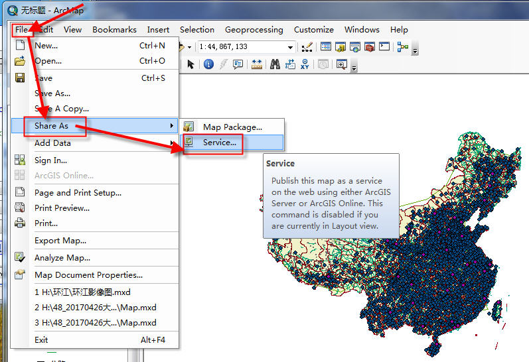The height and width of the screenshot is (362, 529).
Task: Open the Help menu
Action: 399,30
